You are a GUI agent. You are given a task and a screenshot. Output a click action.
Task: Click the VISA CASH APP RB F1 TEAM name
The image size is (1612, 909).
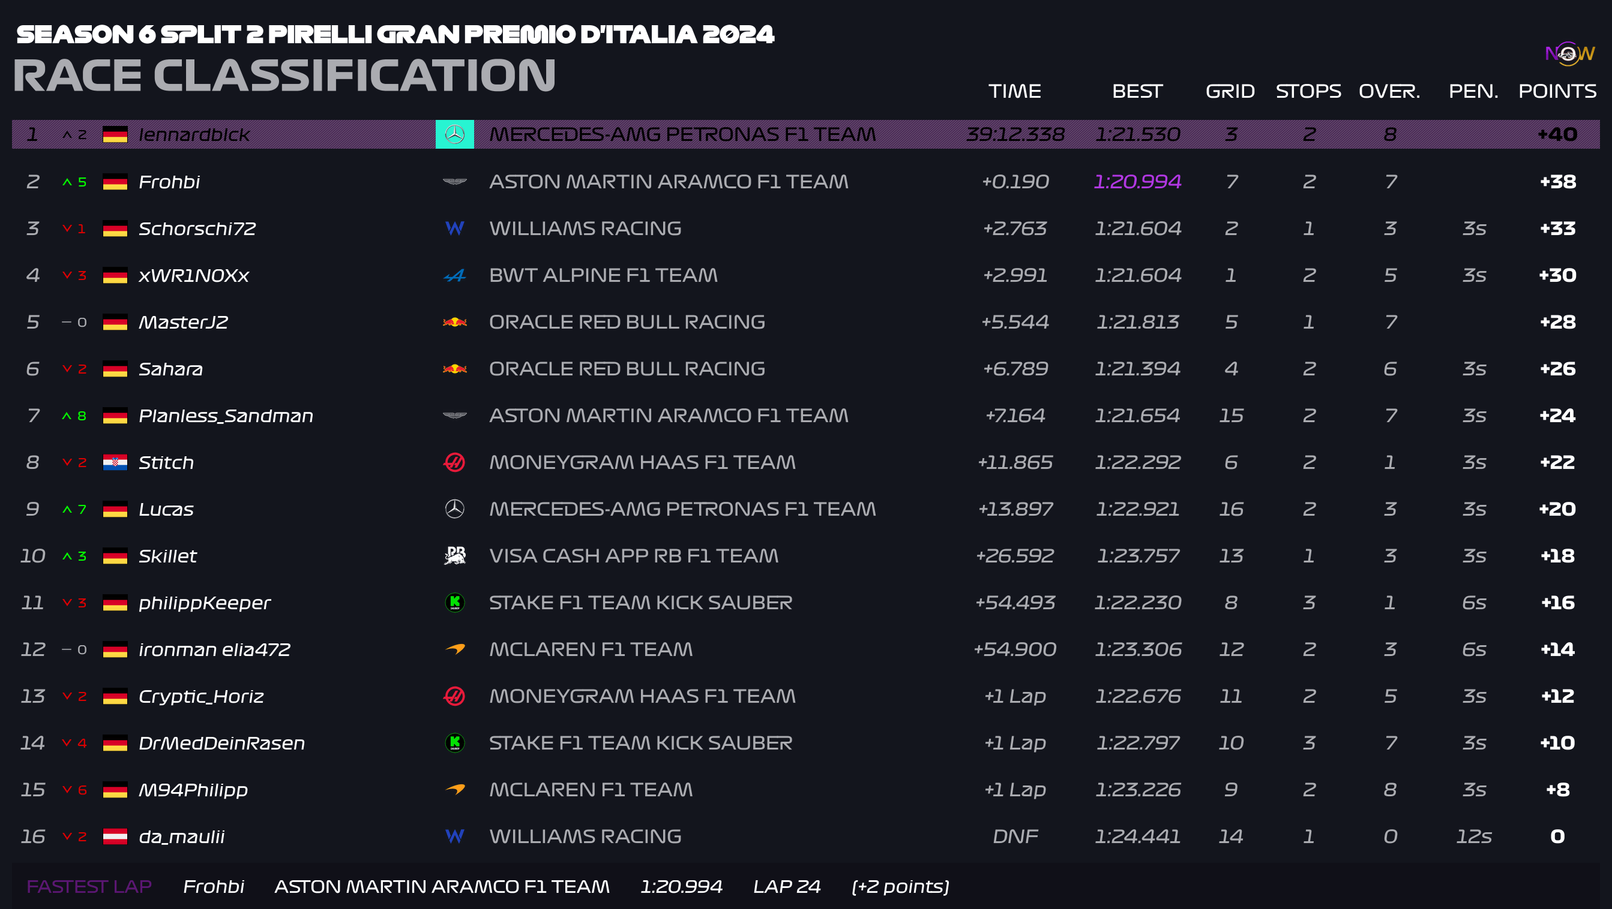coord(634,556)
